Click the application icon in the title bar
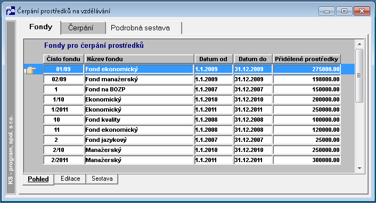Image resolution: width=376 pixels, height=203 pixels. pos(10,11)
